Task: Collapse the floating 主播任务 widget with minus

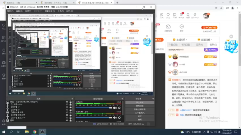Action: pyautogui.click(x=231, y=36)
